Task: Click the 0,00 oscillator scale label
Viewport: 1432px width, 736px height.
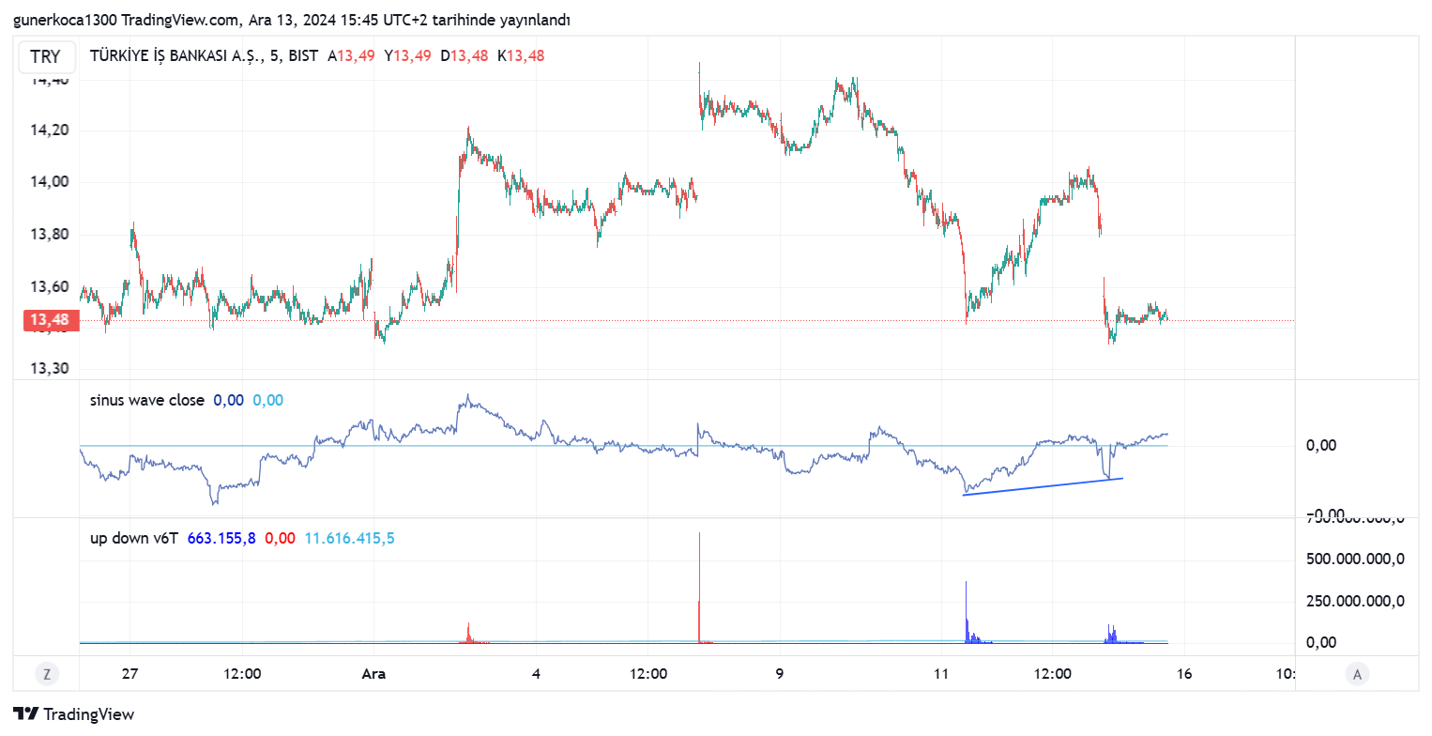Action: coord(1321,445)
